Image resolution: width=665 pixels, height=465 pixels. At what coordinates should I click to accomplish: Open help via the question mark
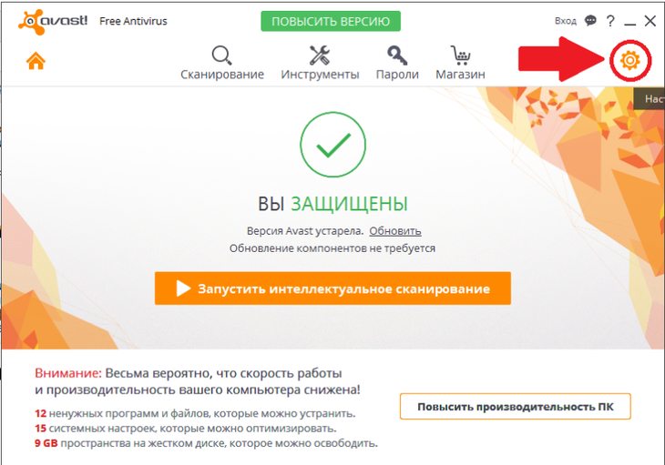pyautogui.click(x=610, y=21)
